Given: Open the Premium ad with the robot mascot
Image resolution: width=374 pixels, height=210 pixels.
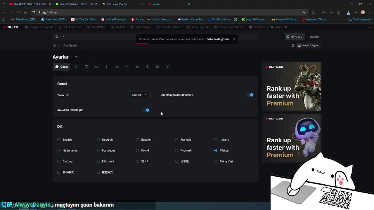Looking at the screenshot, I should tap(291, 138).
